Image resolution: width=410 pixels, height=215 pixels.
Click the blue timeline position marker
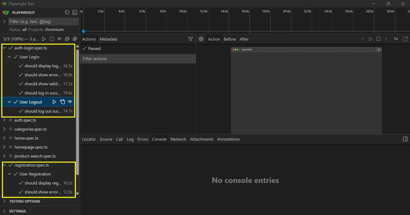(x=84, y=31)
